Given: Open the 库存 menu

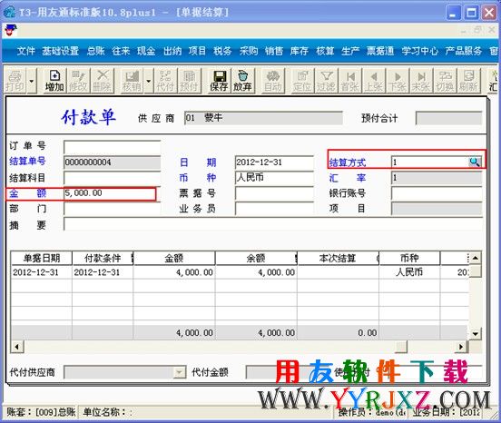Looking at the screenshot, I should tap(300, 51).
